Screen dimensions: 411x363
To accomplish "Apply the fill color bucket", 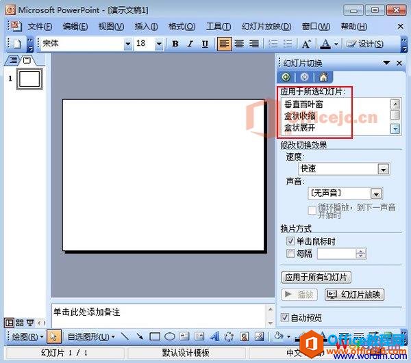I will pyautogui.click(x=278, y=336).
